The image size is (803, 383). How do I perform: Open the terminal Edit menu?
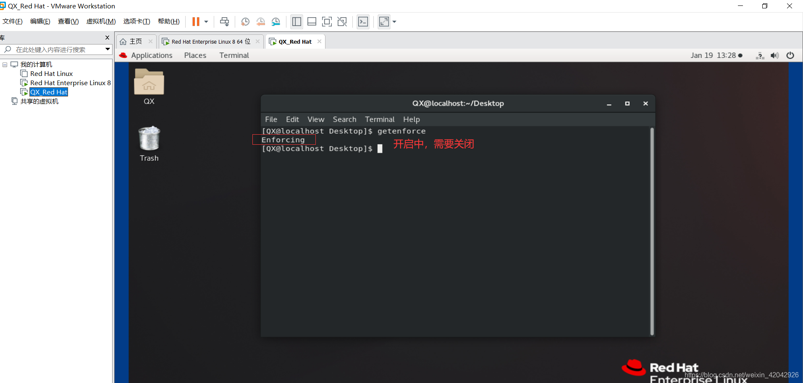(x=292, y=120)
